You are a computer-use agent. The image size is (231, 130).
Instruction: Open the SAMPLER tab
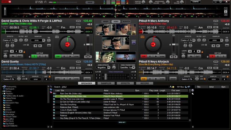pyautogui.click(x=106, y=83)
